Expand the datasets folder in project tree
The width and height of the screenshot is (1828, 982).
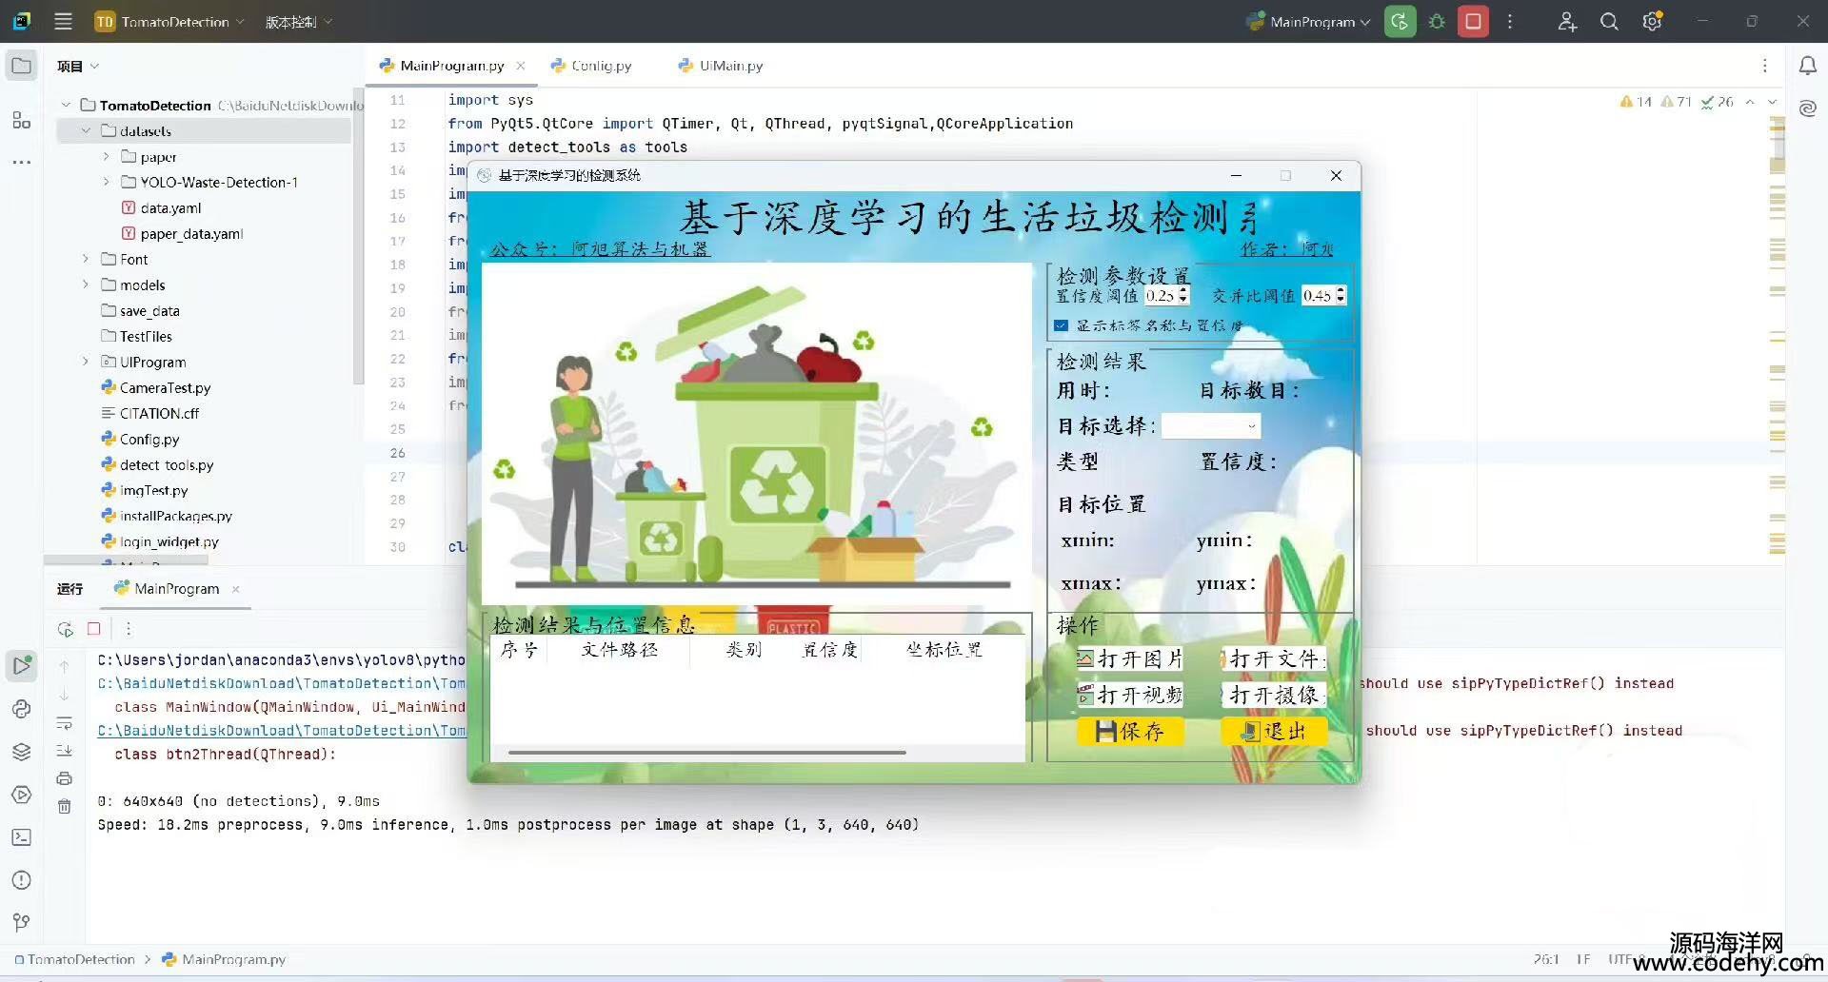[x=86, y=130]
